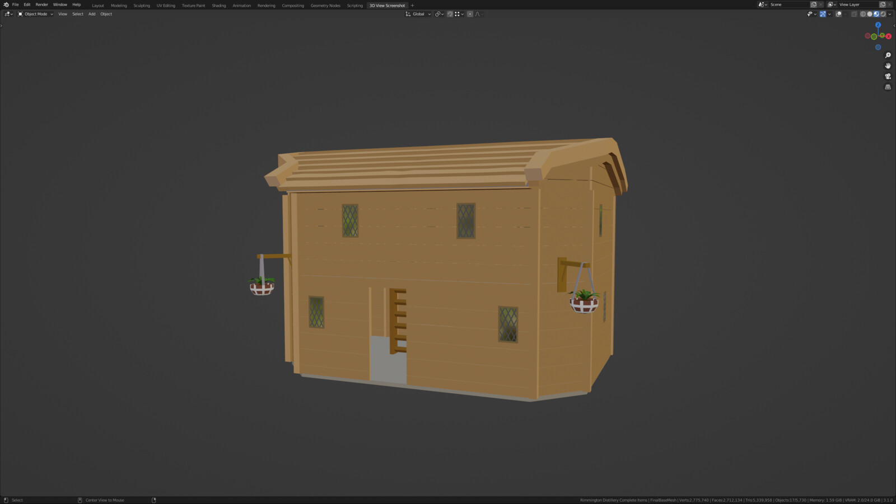Open the Object Mode dropdown
This screenshot has height=504, width=896.
[35, 14]
